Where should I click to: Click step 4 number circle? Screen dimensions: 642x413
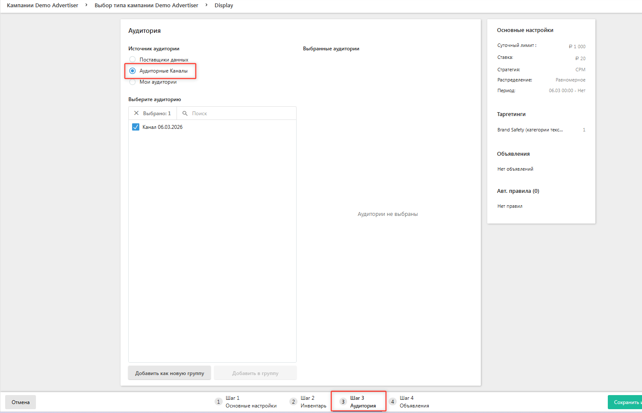[x=392, y=402]
